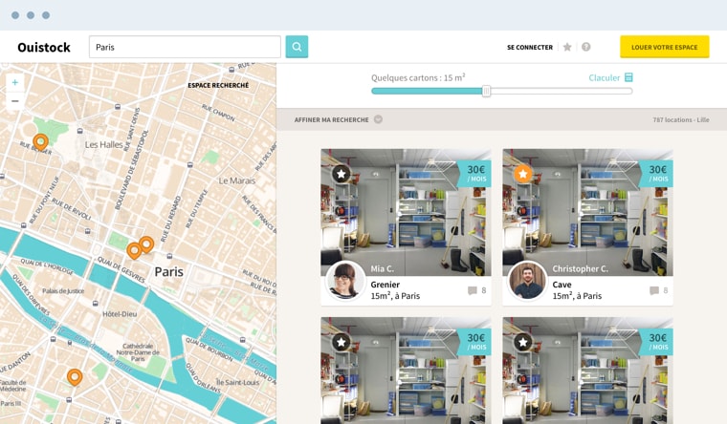Open the bottom-right listing photo
The width and height of the screenshot is (727, 424).
pos(588,371)
